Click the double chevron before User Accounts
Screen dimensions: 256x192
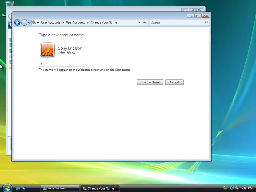[38, 22]
